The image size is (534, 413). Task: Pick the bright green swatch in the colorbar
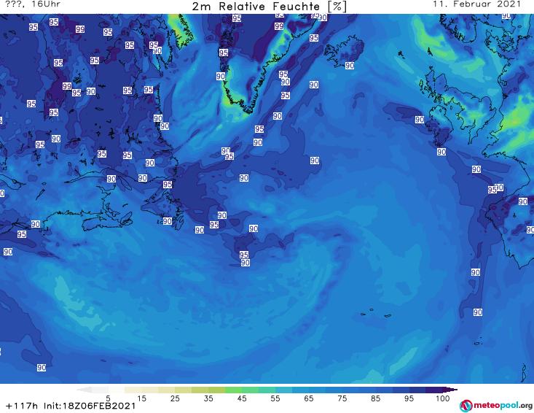[233, 390]
